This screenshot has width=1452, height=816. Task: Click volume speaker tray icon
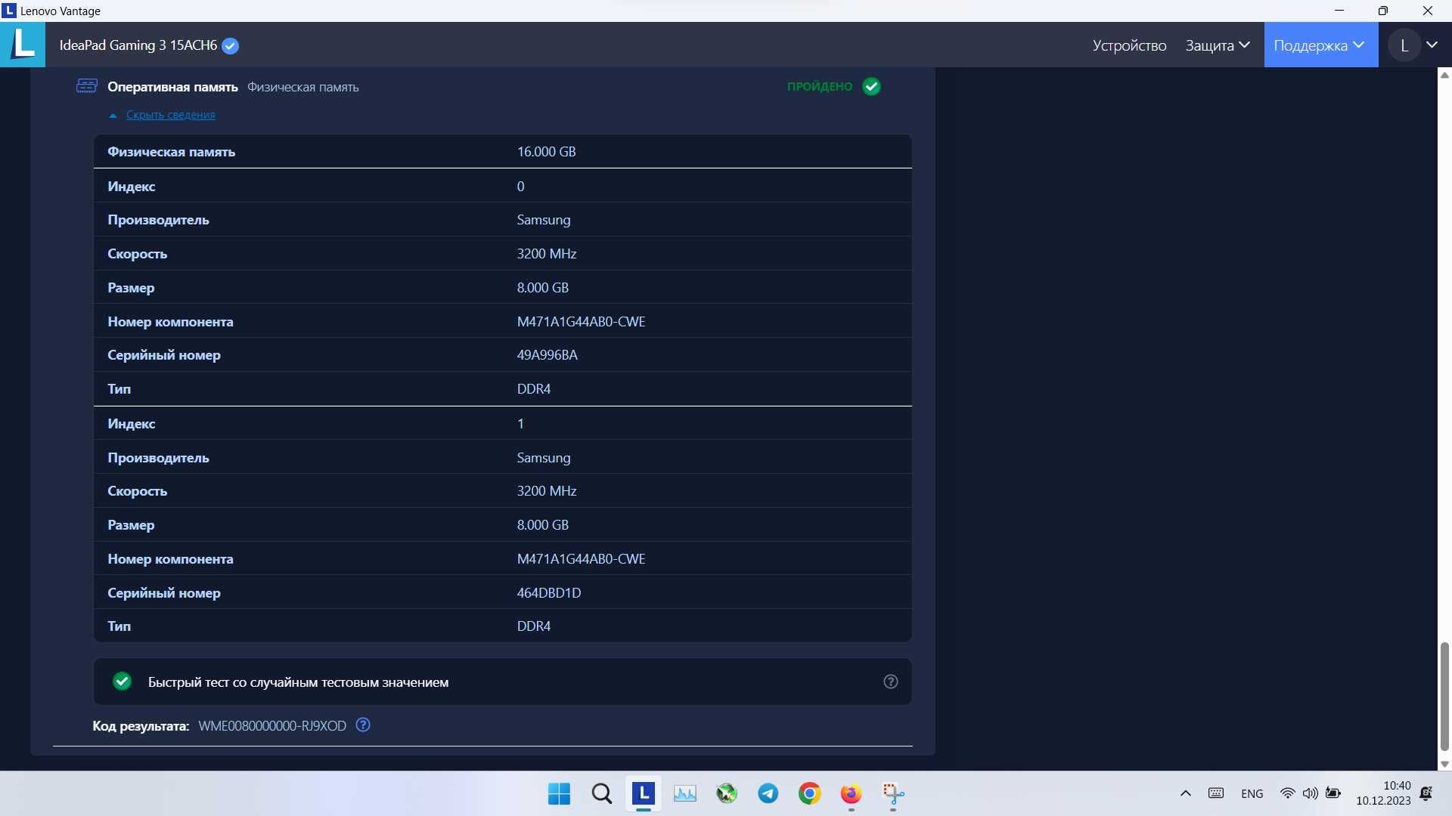[x=1310, y=793]
